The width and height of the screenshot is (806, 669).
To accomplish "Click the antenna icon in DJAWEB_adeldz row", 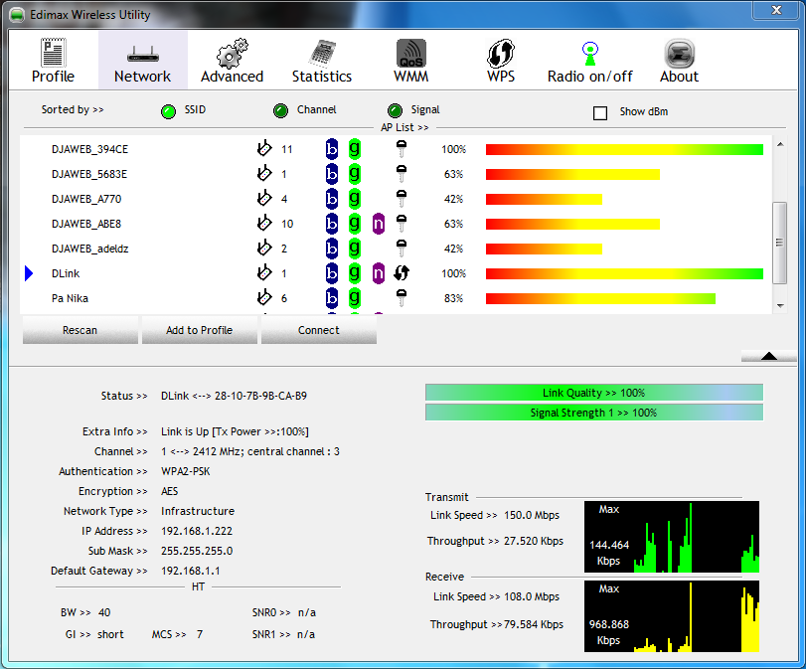I will click(x=264, y=248).
